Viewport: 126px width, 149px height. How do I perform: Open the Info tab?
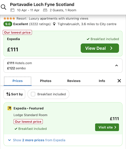click(x=102, y=81)
